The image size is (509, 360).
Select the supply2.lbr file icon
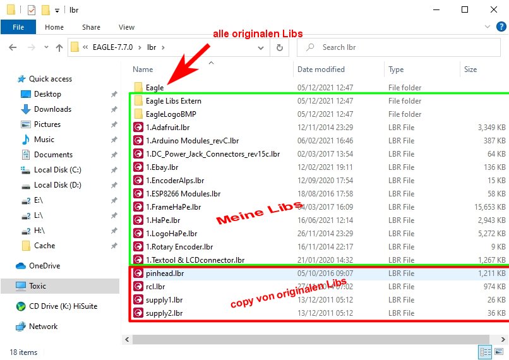coord(138,313)
